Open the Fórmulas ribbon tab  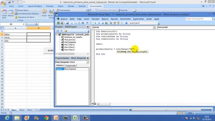coord(50,6)
